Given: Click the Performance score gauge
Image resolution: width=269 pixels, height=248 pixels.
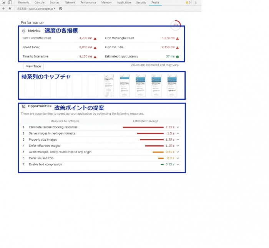Looking at the screenshot, I should (176, 25).
